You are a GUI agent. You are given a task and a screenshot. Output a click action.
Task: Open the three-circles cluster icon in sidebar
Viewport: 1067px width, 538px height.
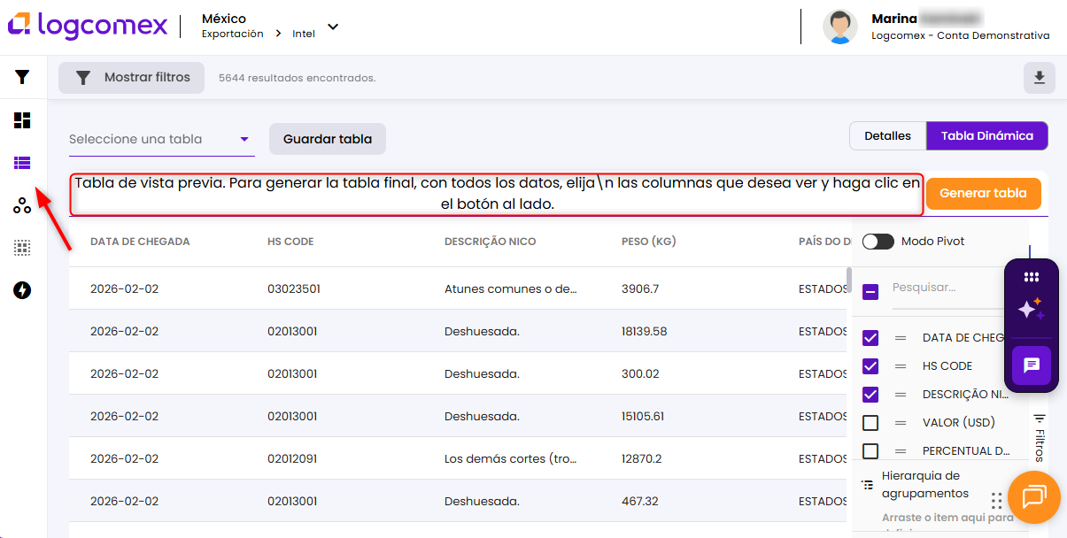pos(22,205)
